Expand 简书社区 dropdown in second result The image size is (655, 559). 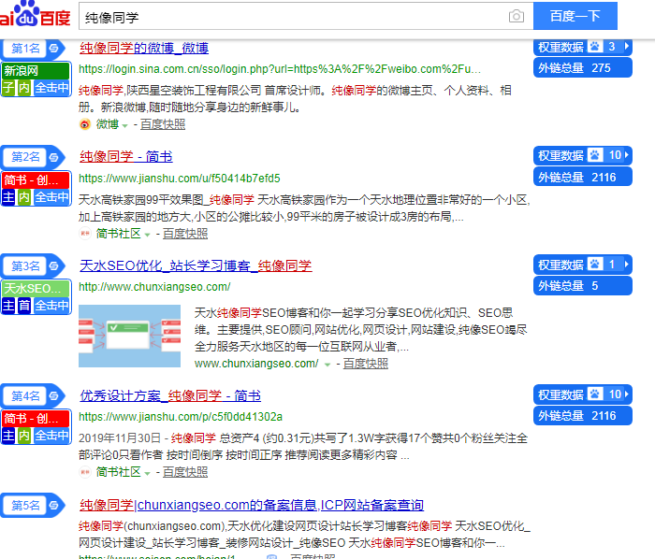tap(147, 235)
